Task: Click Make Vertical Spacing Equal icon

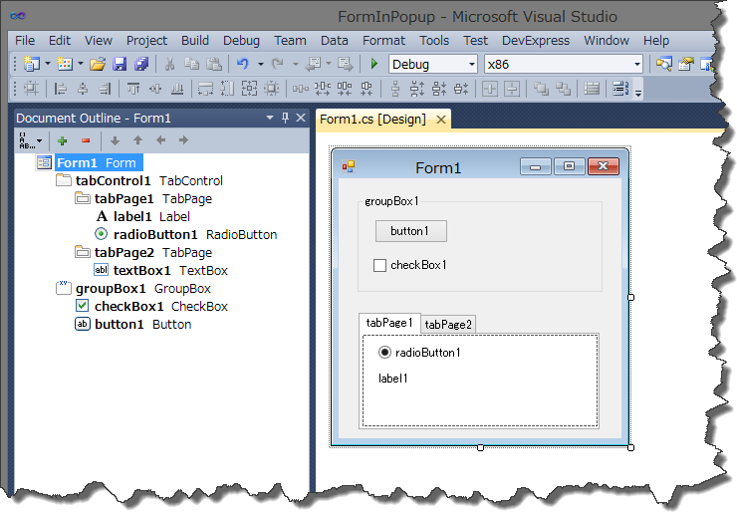Action: pos(395,89)
